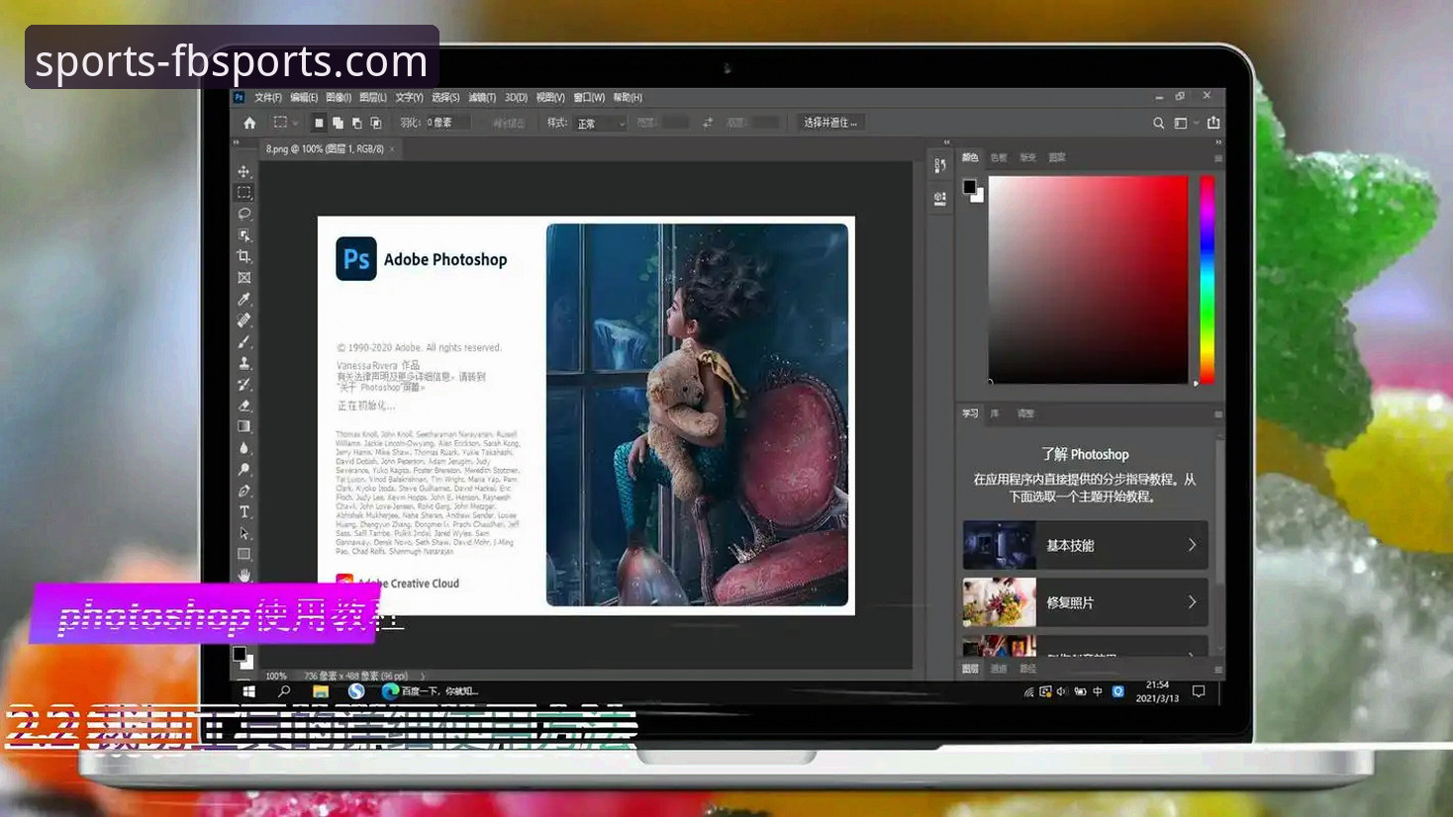This screenshot has height=817, width=1453.
Task: Select the Crop tool
Action: pos(244,256)
